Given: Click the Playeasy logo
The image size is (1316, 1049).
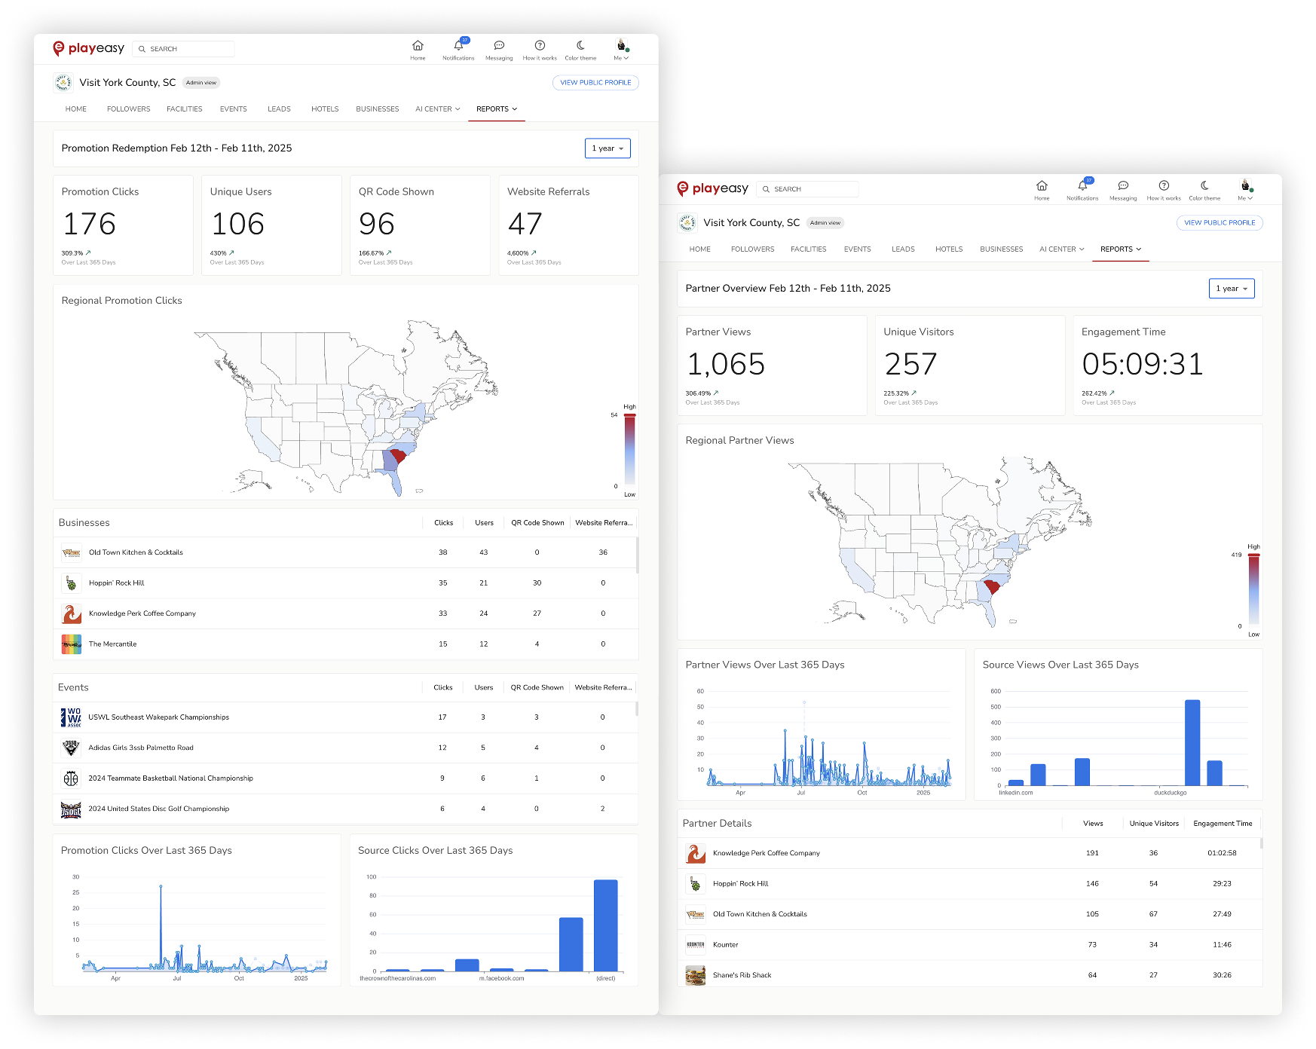Looking at the screenshot, I should (711, 189).
